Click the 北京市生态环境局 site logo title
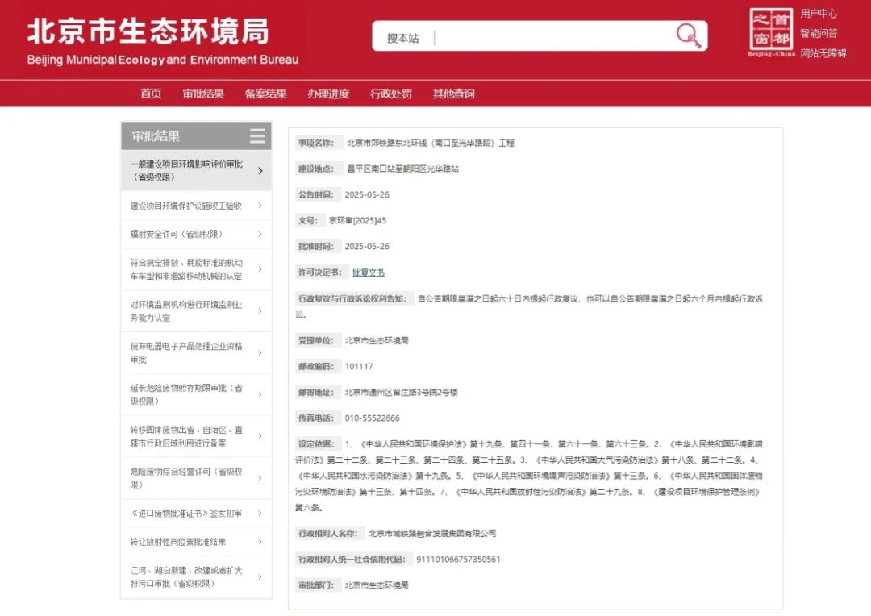 tap(149, 31)
